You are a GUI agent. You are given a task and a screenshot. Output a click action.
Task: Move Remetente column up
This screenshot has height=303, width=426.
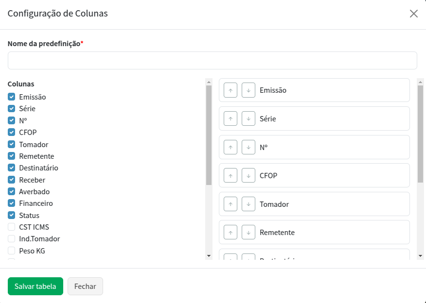[x=231, y=232]
